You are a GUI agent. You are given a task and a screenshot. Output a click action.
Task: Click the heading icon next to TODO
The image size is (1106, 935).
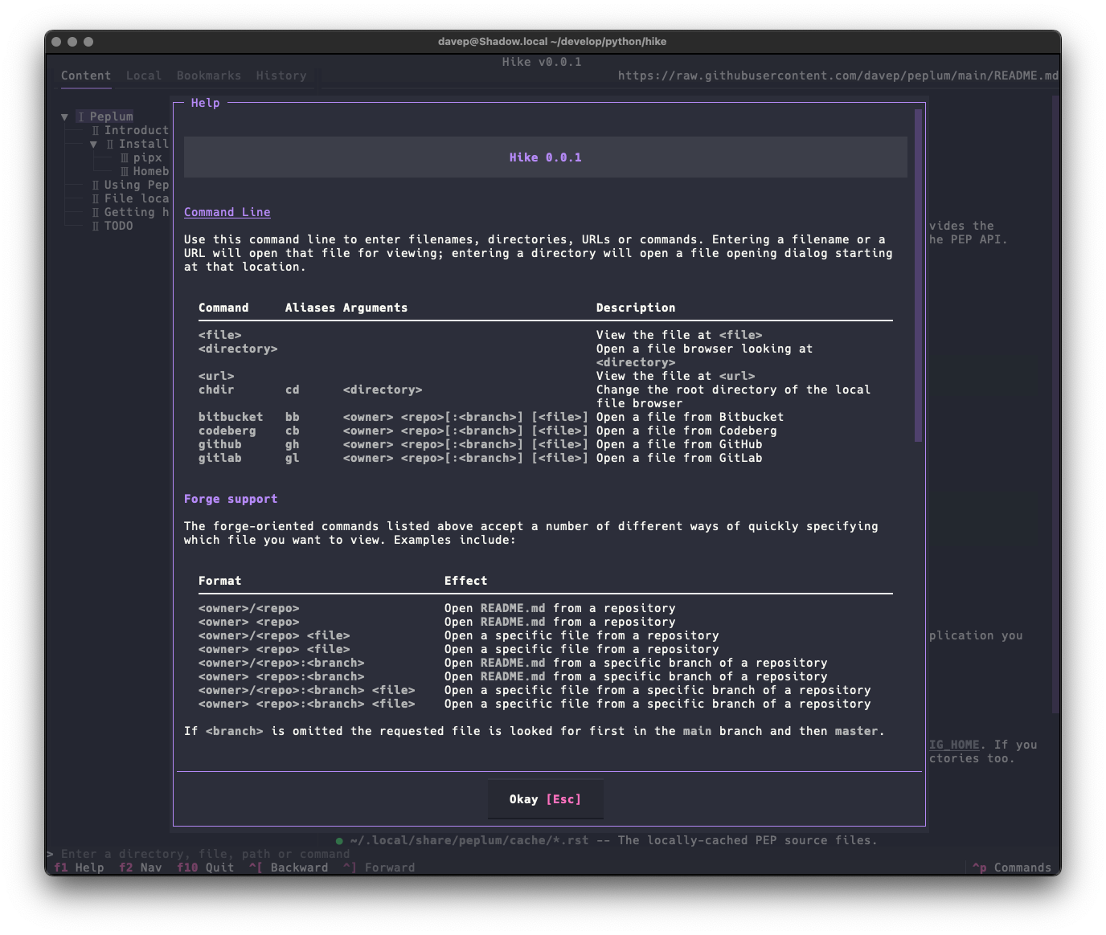point(96,227)
